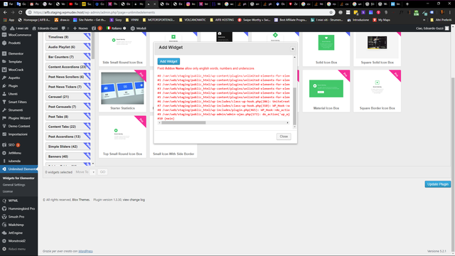The image size is (455, 256).
Task: Select the Bar Counters (7) category
Action: coord(68,57)
